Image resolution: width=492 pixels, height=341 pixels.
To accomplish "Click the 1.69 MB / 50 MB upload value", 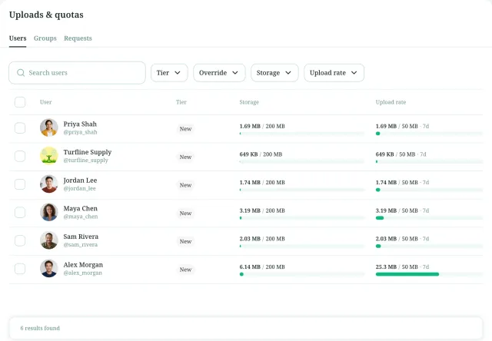I will tap(397, 126).
